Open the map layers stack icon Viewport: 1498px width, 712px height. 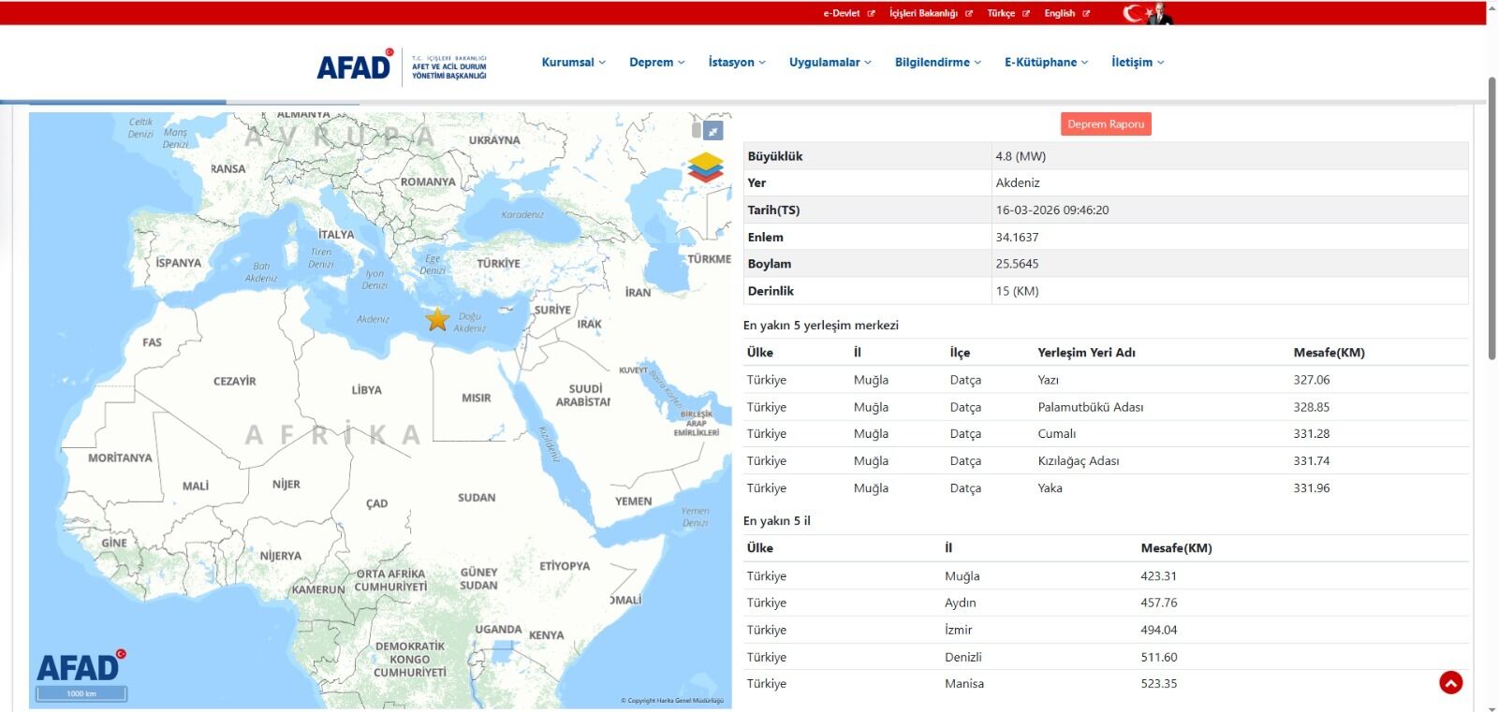coord(706,167)
